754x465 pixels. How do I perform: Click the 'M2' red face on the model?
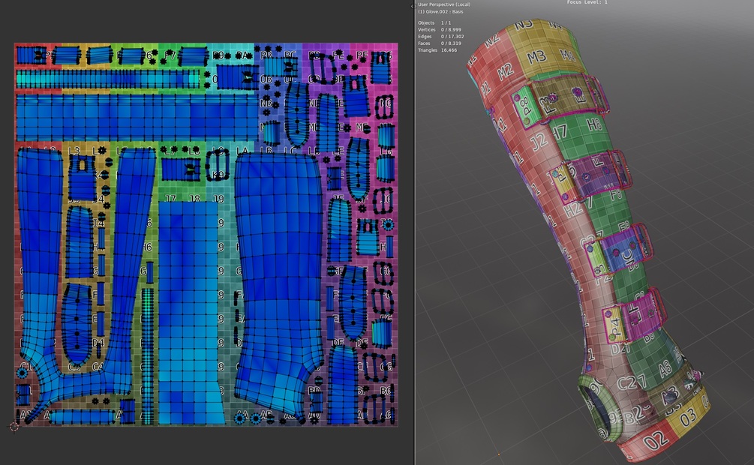[505, 73]
